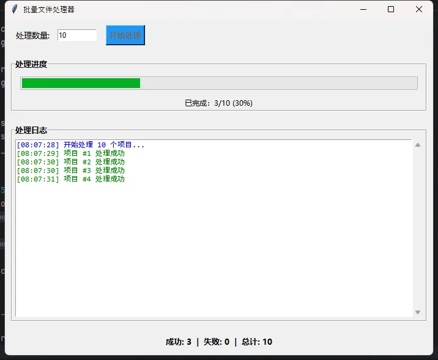Select the 项目 #2 处理成功 log entry
The image size is (438, 360).
70,162
